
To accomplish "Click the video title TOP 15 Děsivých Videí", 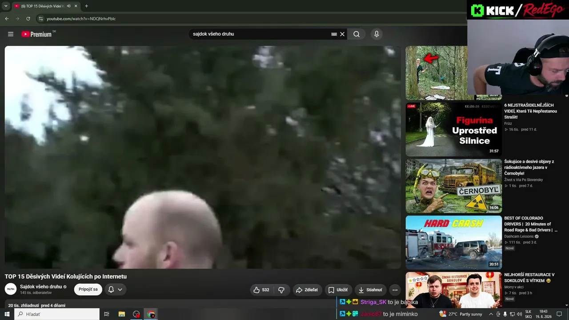I will click(x=66, y=276).
